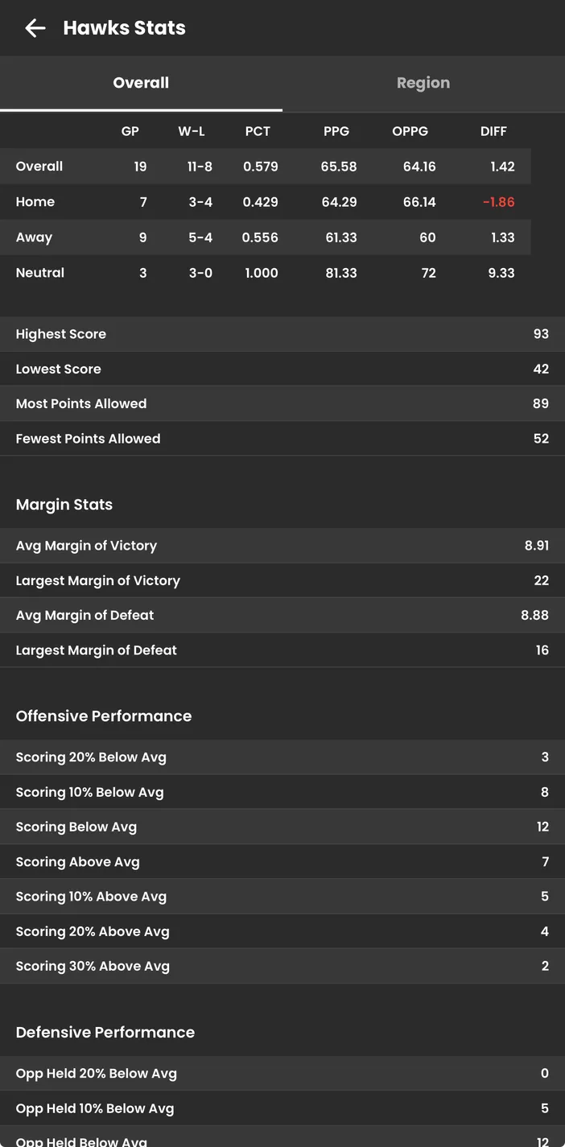
Task: Click the PPG column header
Action: 336,131
